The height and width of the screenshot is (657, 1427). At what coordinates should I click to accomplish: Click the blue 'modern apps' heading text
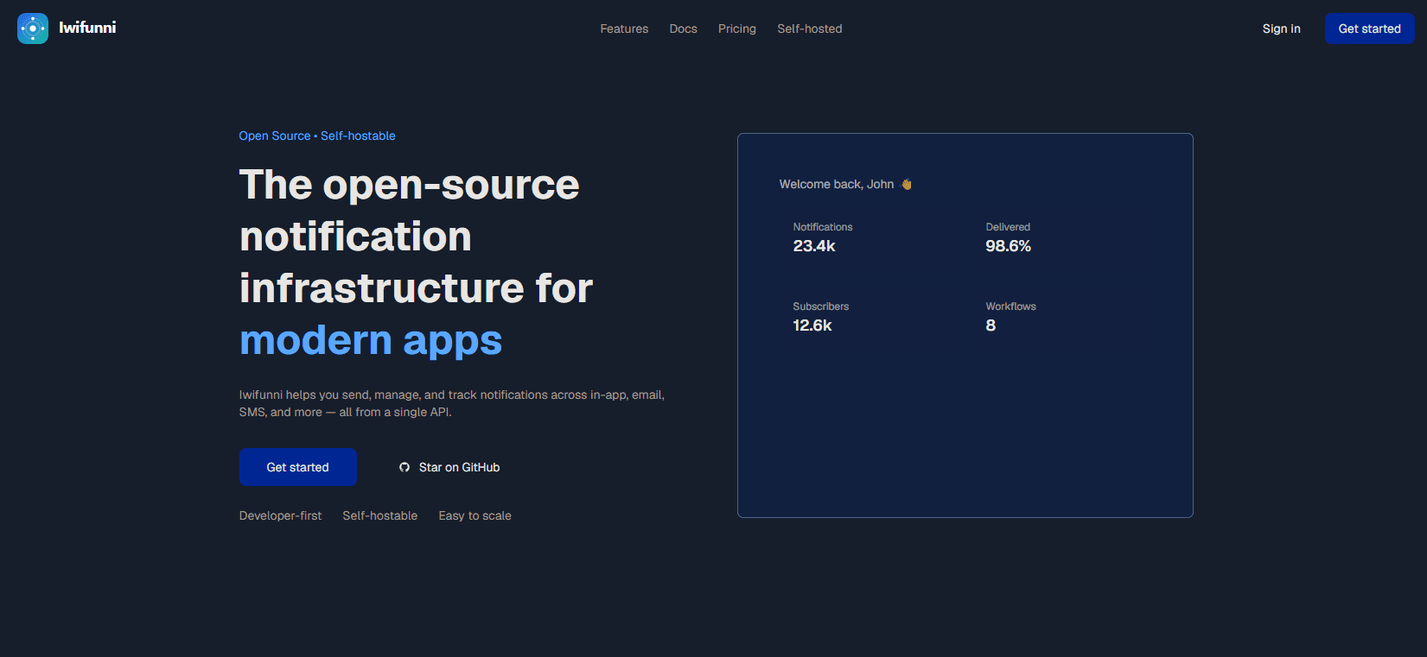pyautogui.click(x=371, y=340)
